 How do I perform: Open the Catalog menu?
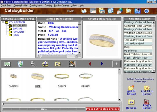click(48, 6)
